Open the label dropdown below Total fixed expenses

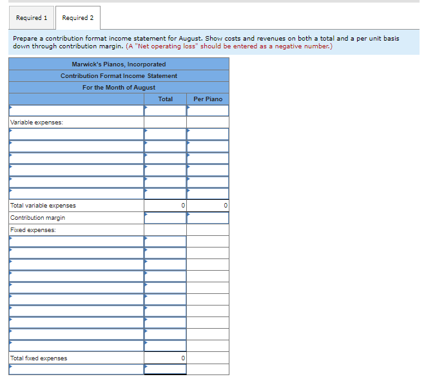point(76,369)
